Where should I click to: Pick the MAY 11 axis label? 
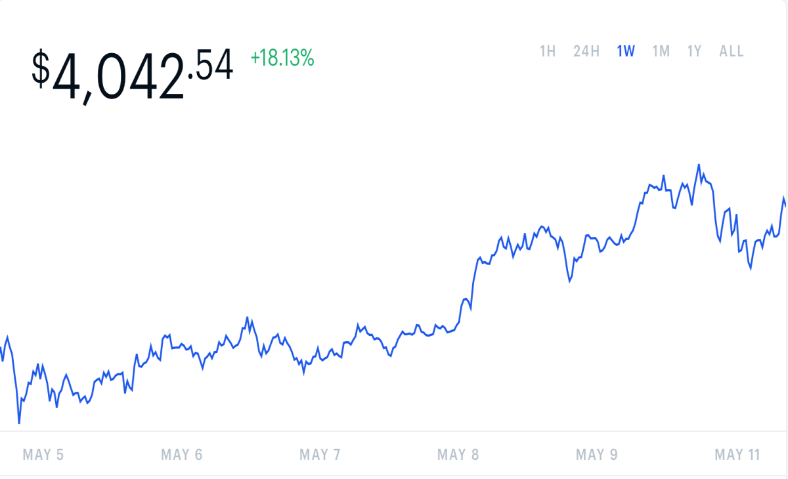(737, 455)
